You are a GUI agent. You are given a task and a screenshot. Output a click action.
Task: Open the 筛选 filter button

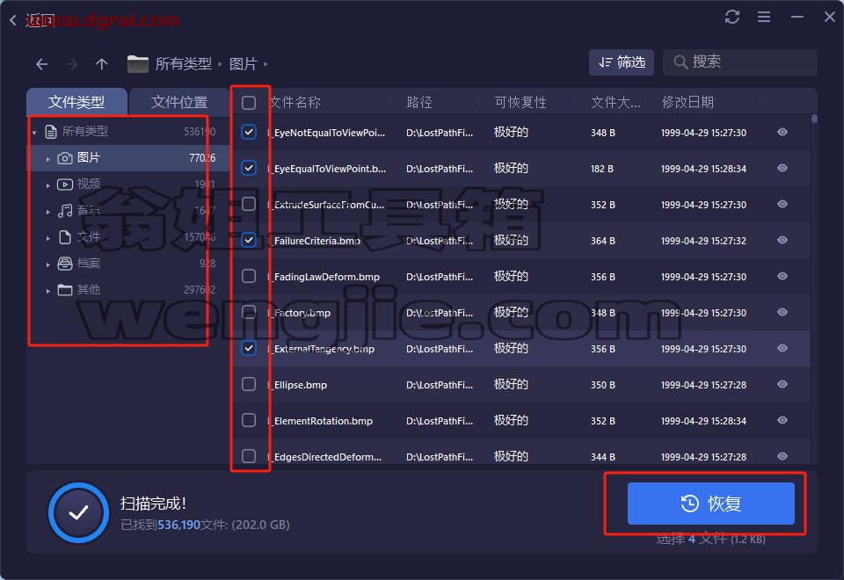622,62
